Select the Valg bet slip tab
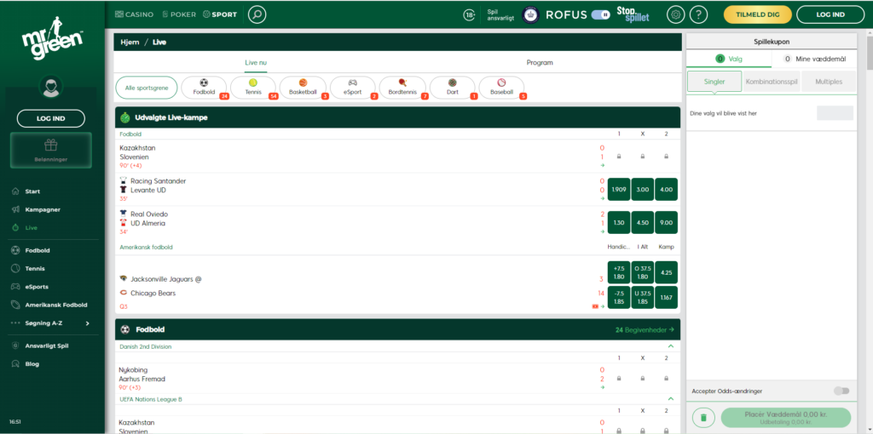Image resolution: width=873 pixels, height=434 pixels. [x=729, y=59]
